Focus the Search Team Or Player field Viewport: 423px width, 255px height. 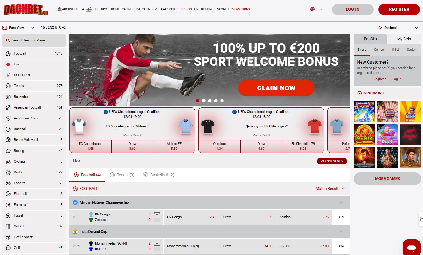(34, 40)
